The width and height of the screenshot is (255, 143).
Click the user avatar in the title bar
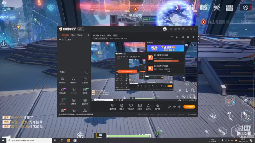click(164, 29)
